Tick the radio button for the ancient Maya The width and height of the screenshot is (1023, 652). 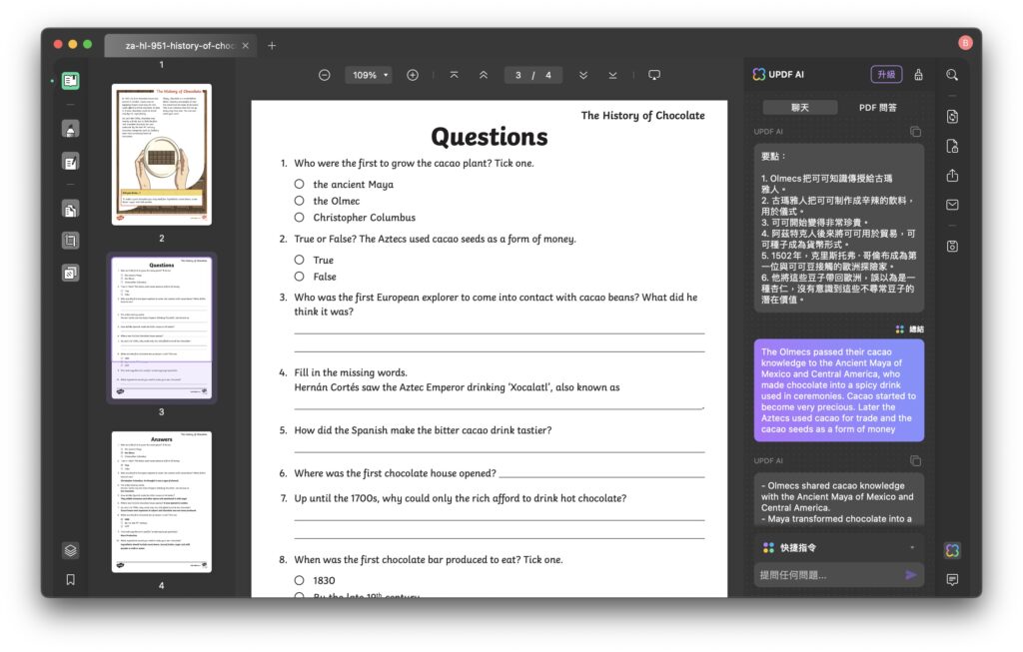click(x=299, y=184)
